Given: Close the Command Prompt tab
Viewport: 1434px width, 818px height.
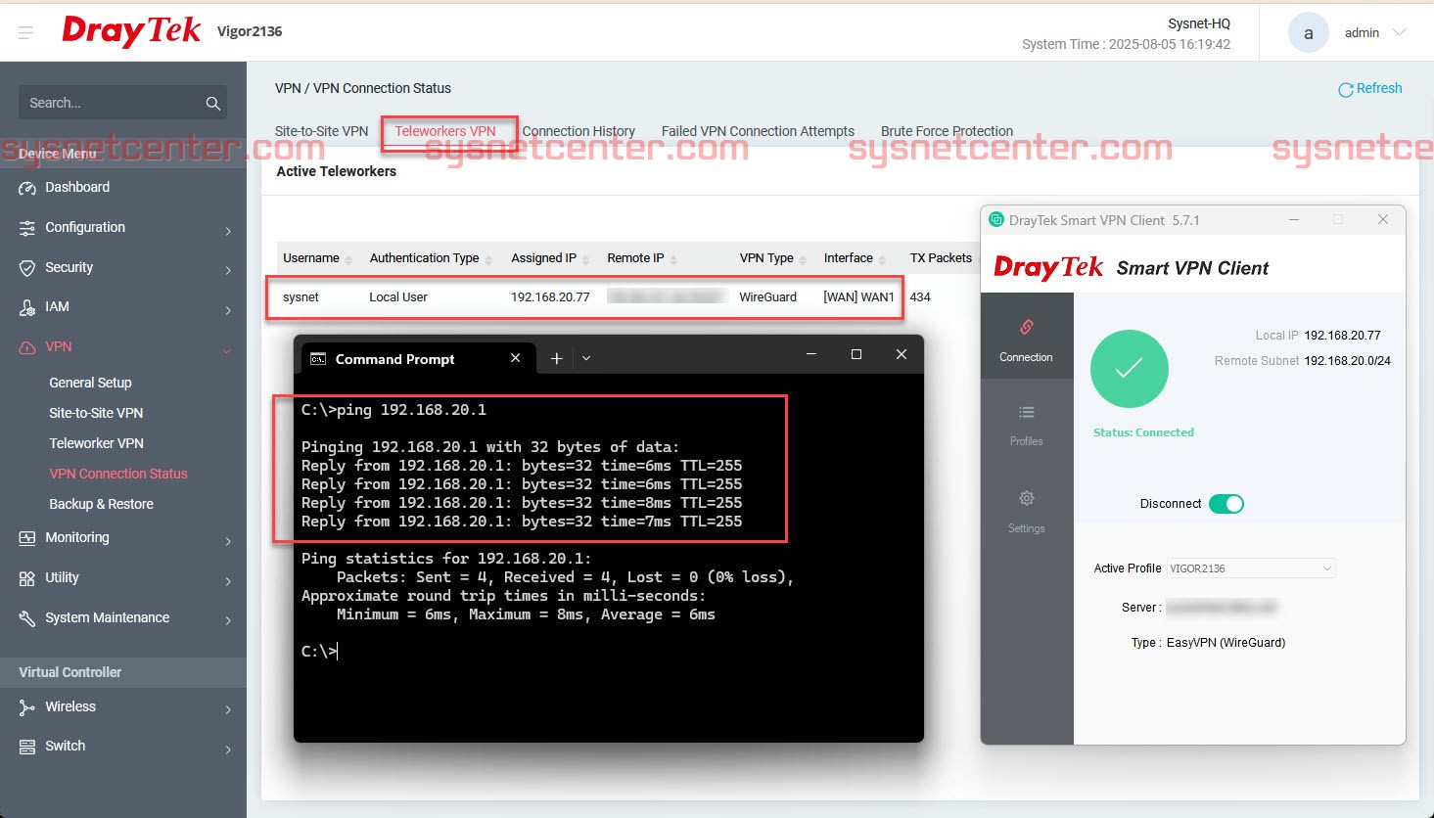Looking at the screenshot, I should pyautogui.click(x=515, y=358).
